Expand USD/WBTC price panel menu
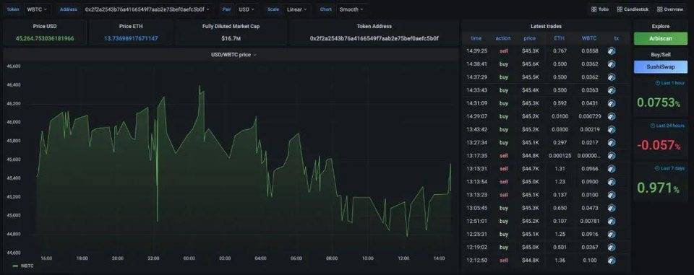The image size is (694, 275). (x=234, y=55)
